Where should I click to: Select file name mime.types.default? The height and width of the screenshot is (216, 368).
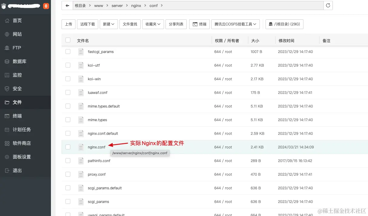click(104, 106)
